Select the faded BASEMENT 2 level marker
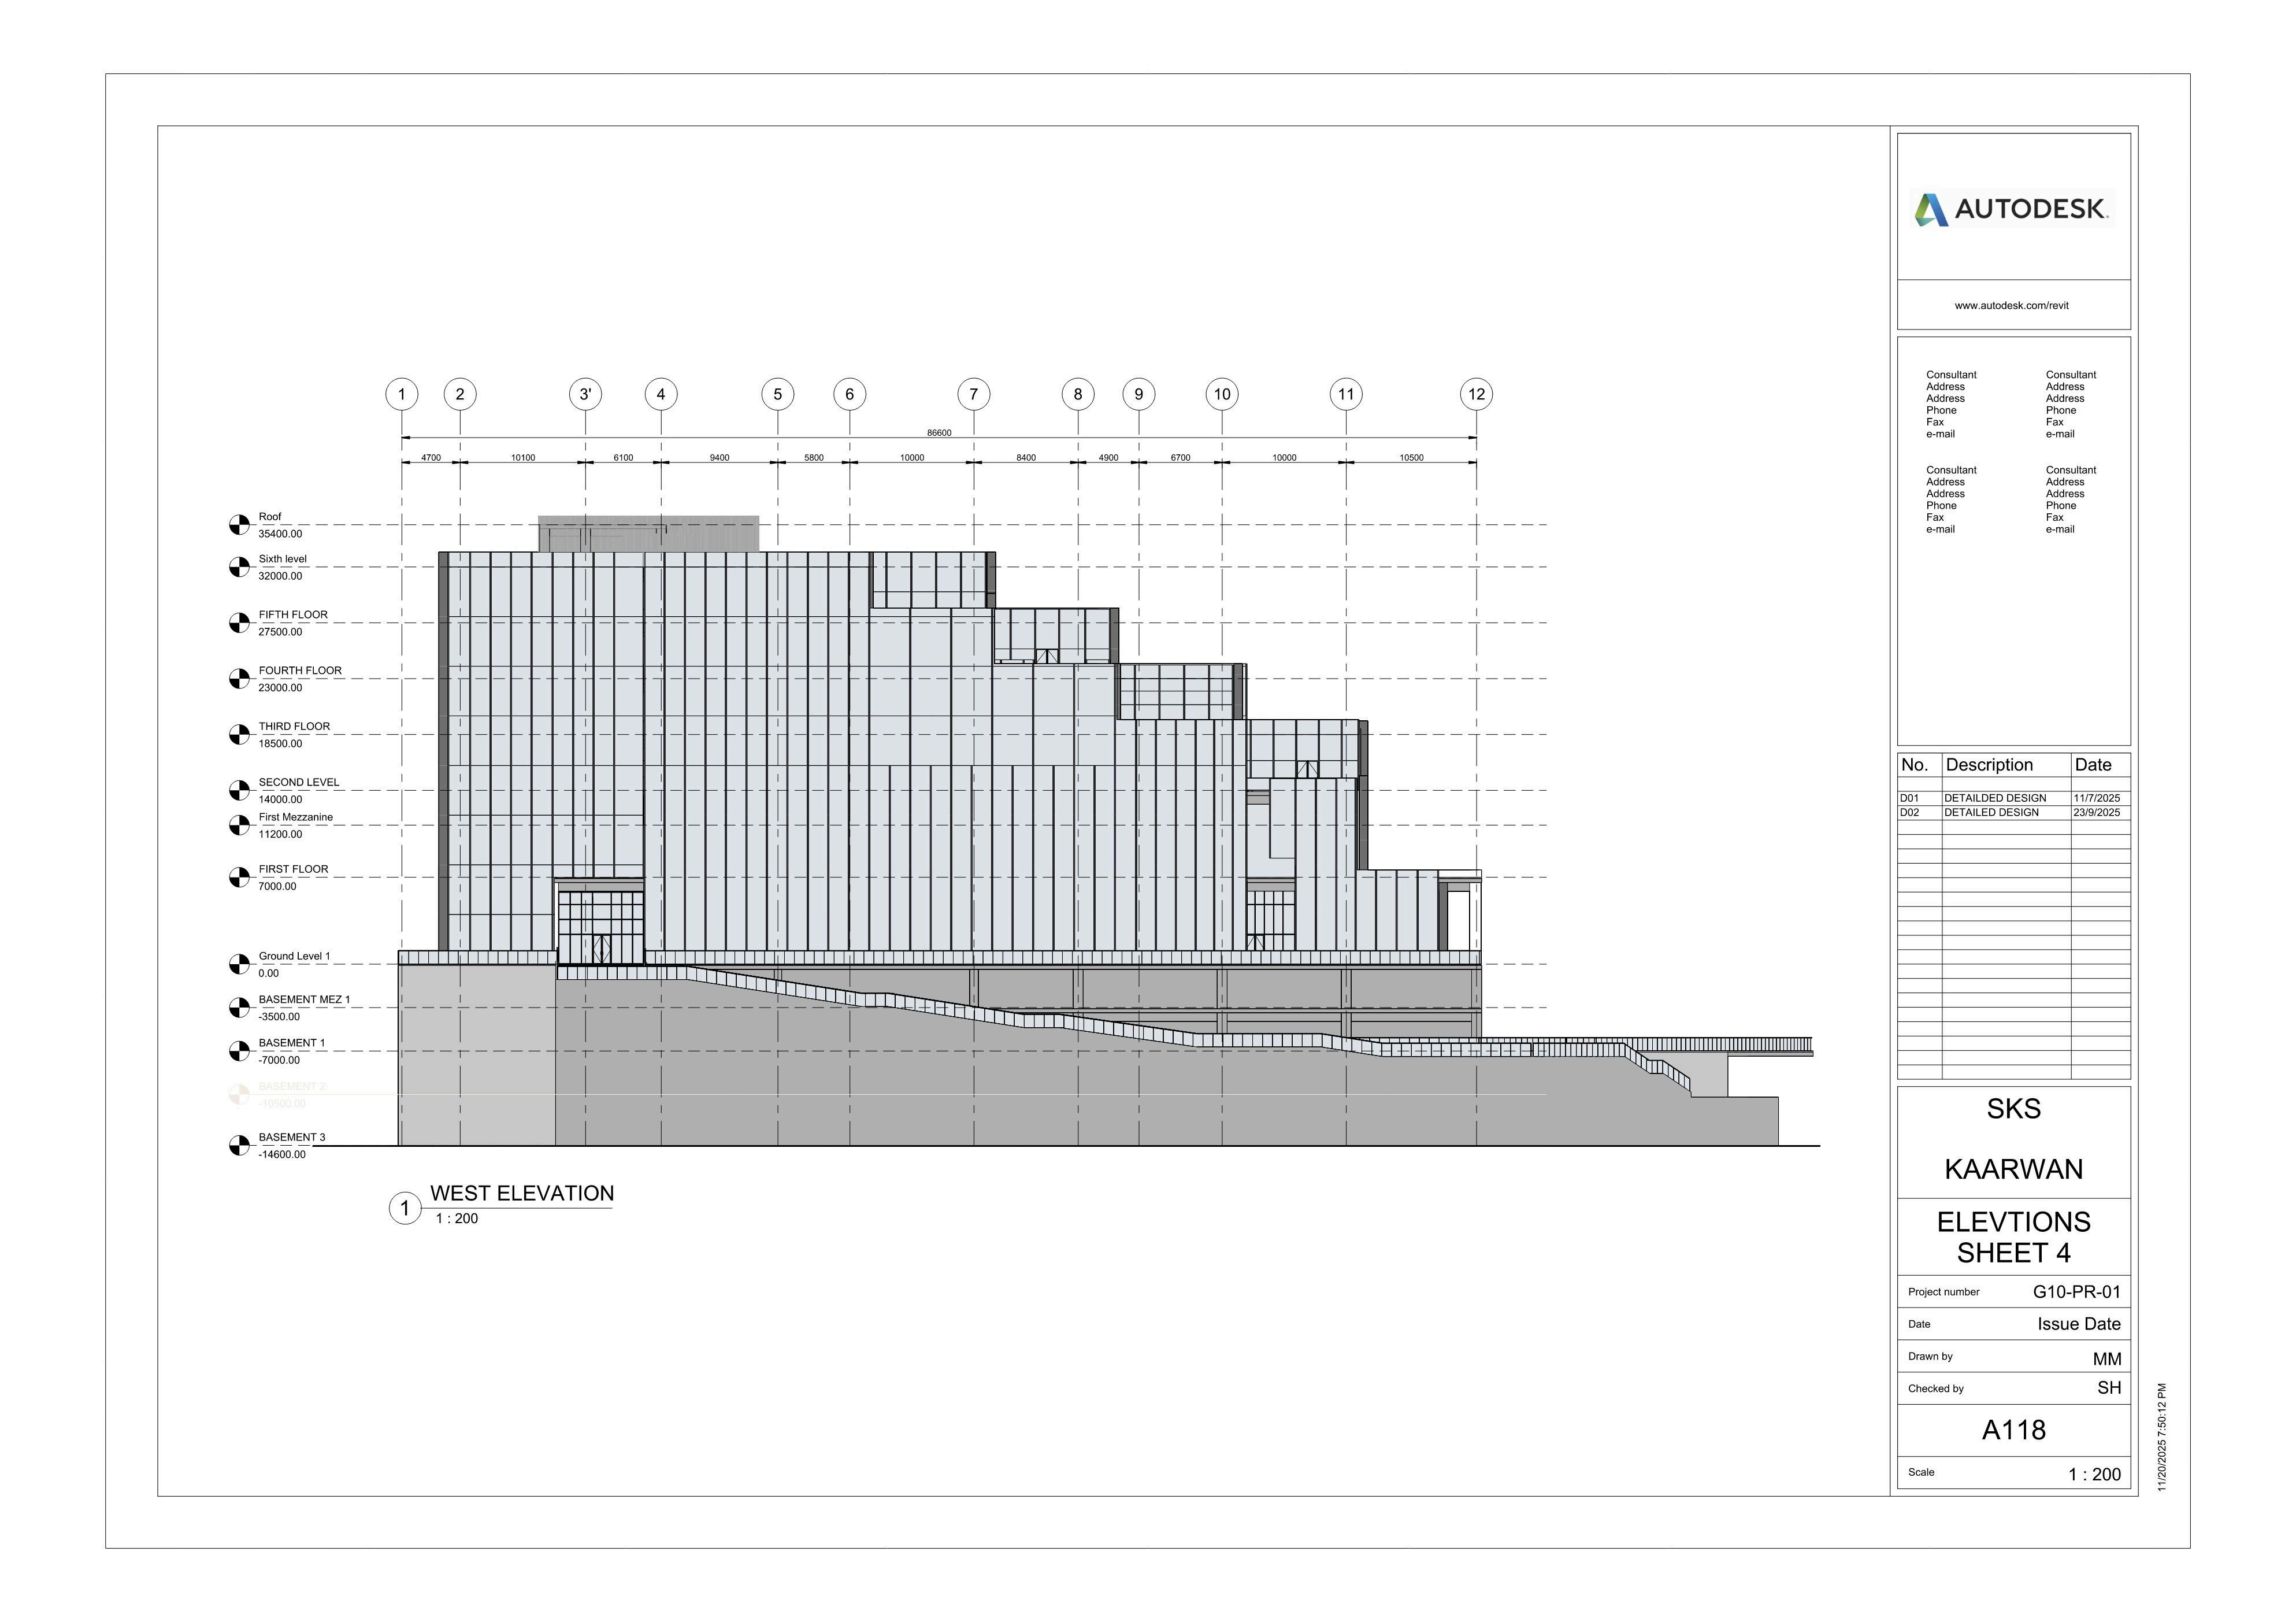 [x=239, y=1095]
